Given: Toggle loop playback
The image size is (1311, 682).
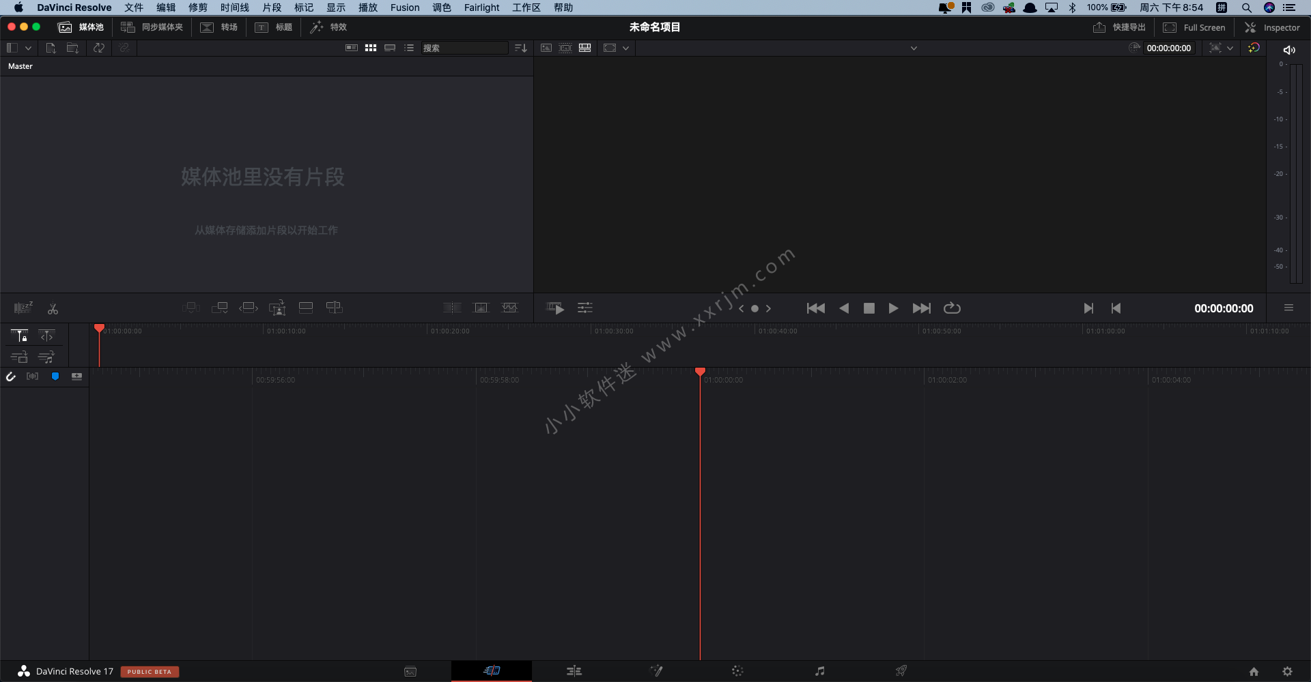Looking at the screenshot, I should (952, 308).
